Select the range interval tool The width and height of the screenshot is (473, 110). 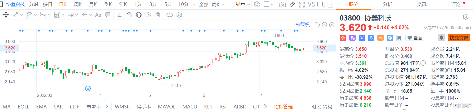tap(70, 15)
